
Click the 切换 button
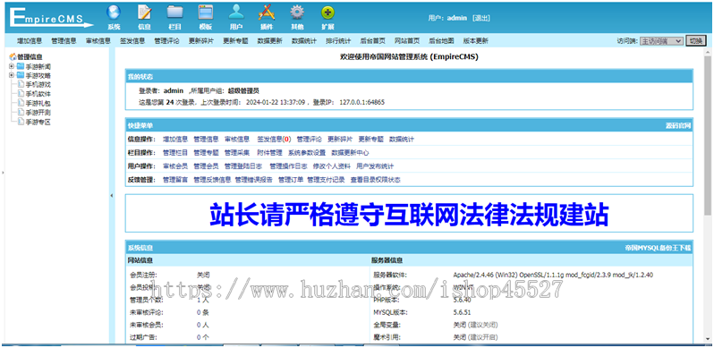click(695, 41)
